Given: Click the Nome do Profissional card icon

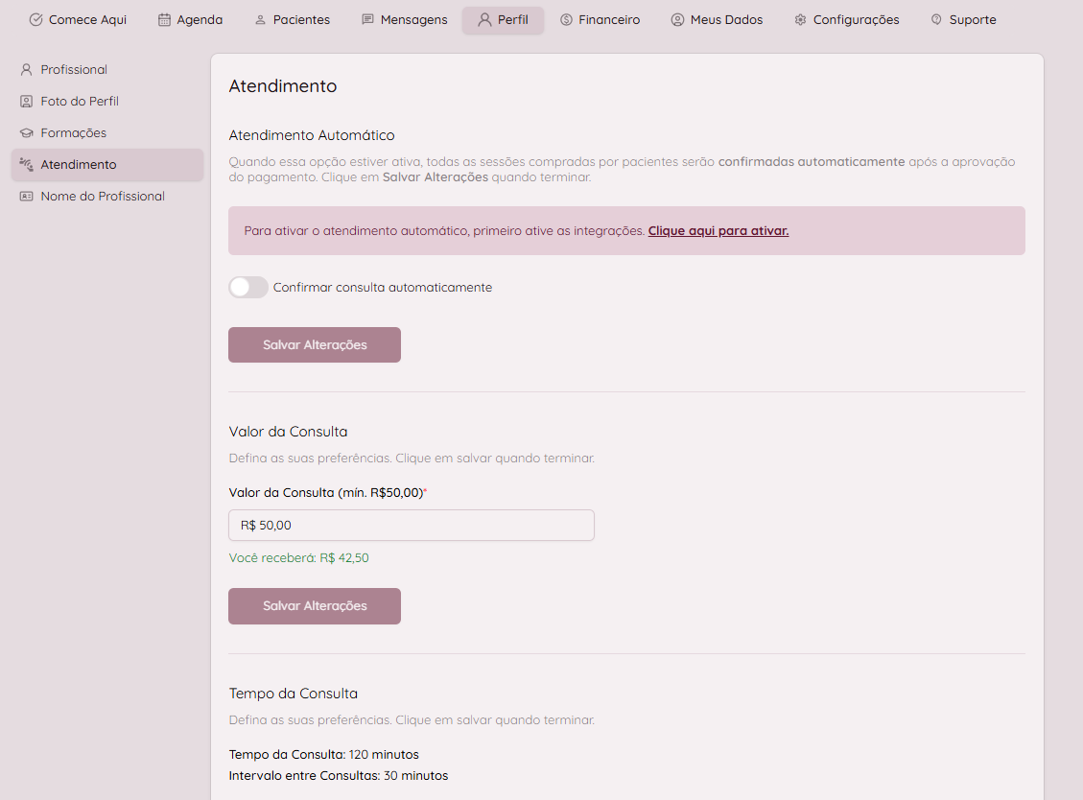Looking at the screenshot, I should point(26,197).
